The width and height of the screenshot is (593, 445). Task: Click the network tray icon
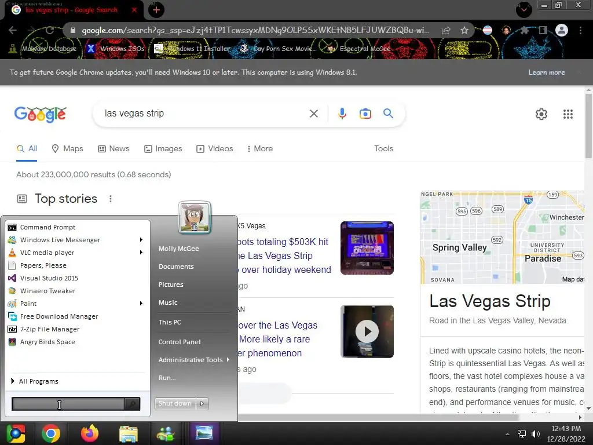522,434
